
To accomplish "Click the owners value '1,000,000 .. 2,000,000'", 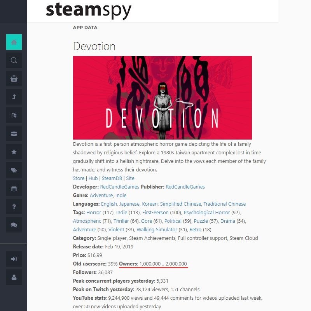I will (163, 264).
